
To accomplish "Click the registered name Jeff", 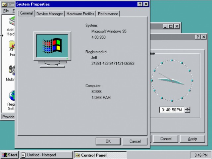I will (x=94, y=58).
